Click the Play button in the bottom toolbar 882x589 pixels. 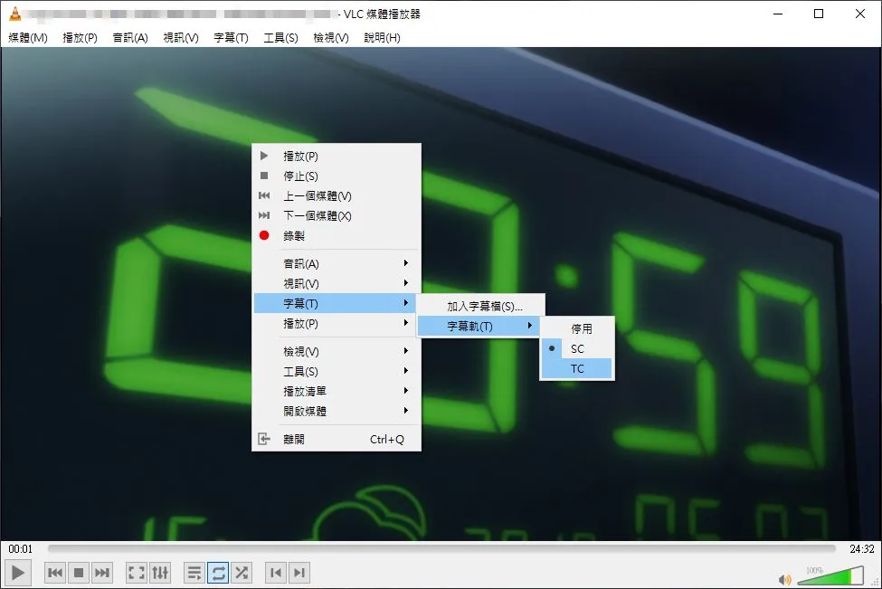(x=17, y=573)
